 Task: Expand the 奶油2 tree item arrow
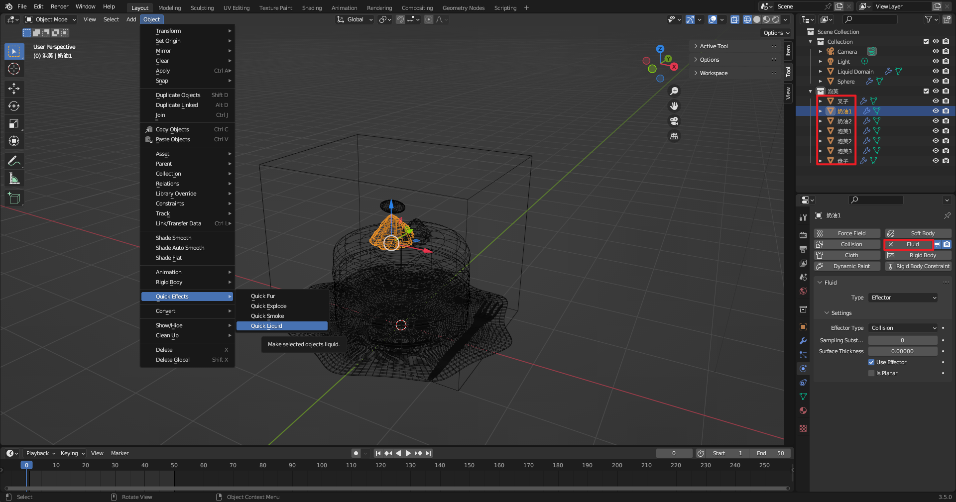821,121
